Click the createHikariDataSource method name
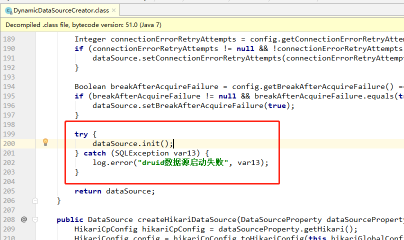Viewport: 404px width, 240px height. click(187, 219)
